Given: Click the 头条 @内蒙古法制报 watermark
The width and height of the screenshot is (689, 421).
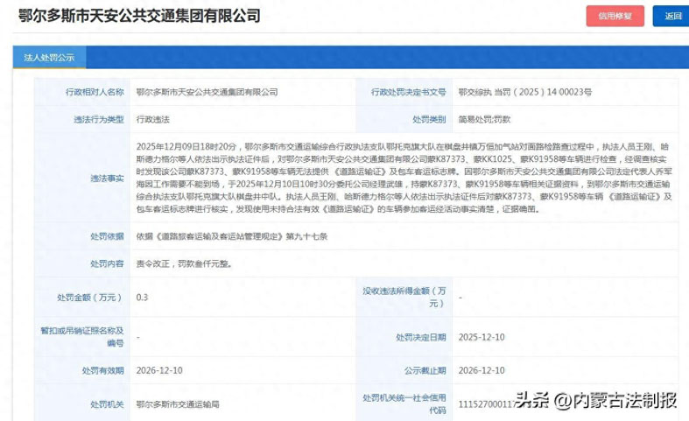Looking at the screenshot, I should pyautogui.click(x=596, y=401).
